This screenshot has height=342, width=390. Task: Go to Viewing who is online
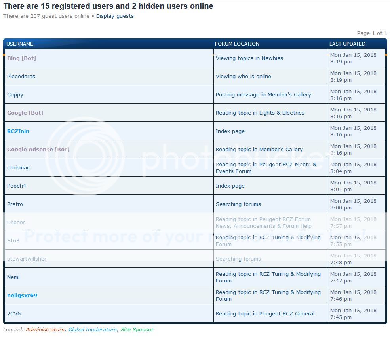[244, 77]
